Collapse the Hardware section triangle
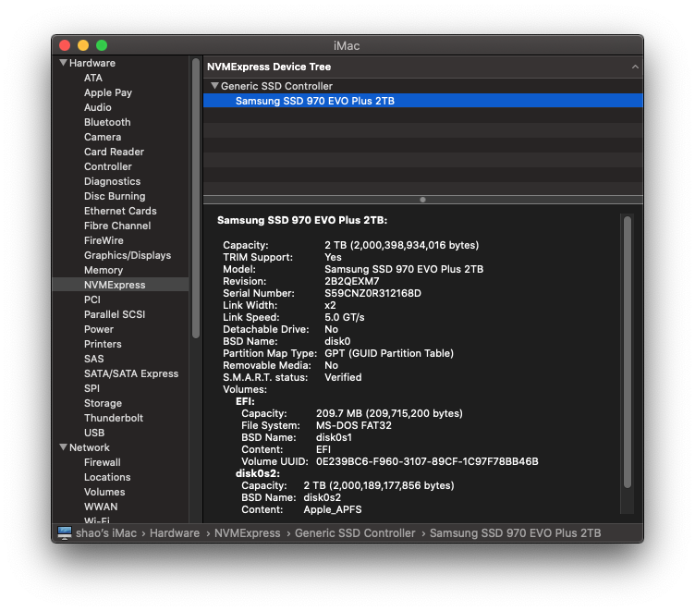This screenshot has width=695, height=611. tap(64, 63)
